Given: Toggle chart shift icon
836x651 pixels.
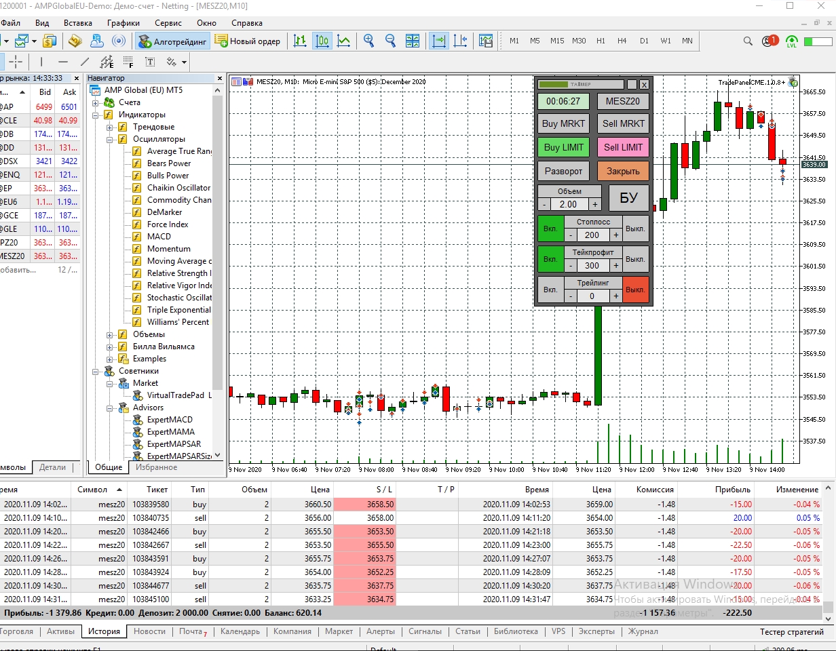Looking at the screenshot, I should point(461,41).
